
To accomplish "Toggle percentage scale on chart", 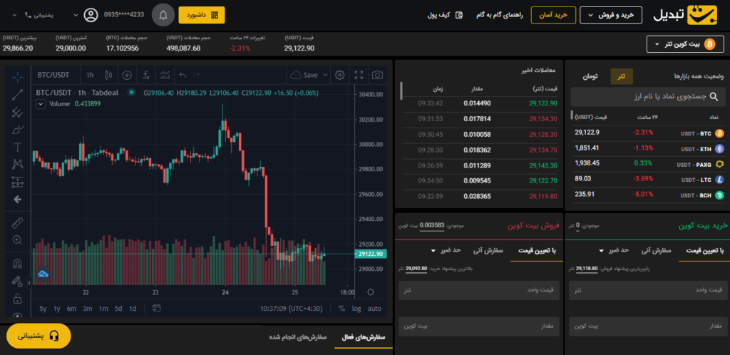I will pos(341,309).
